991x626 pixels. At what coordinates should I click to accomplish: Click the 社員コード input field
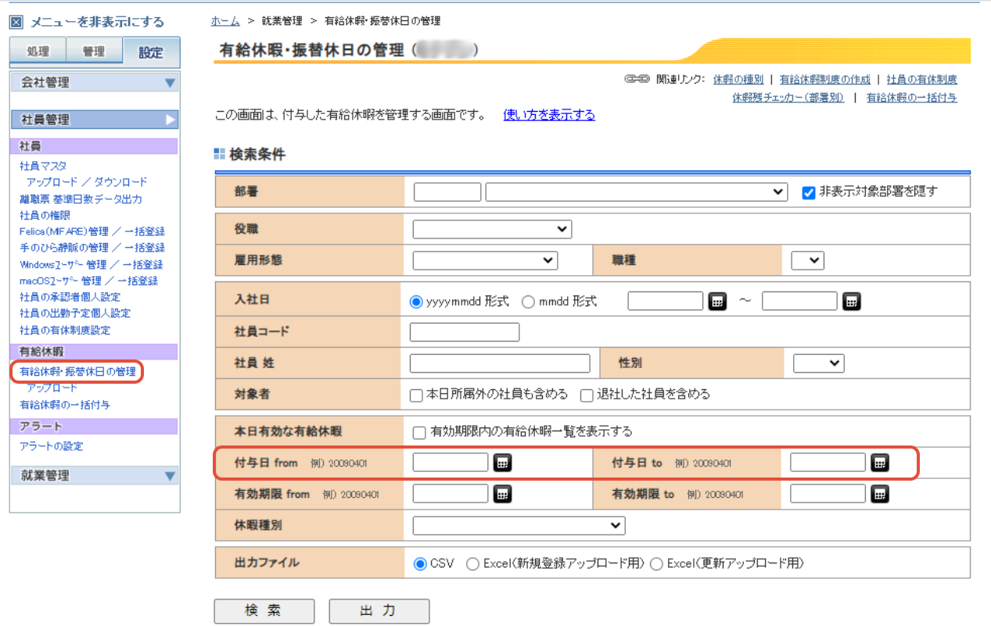click(464, 331)
